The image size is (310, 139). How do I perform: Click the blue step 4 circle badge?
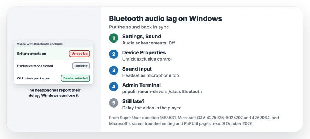click(114, 87)
